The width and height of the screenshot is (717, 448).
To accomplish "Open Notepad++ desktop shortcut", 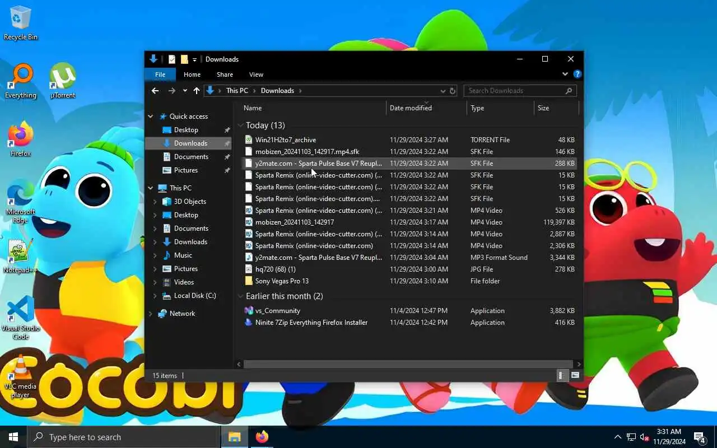I will click(21, 256).
